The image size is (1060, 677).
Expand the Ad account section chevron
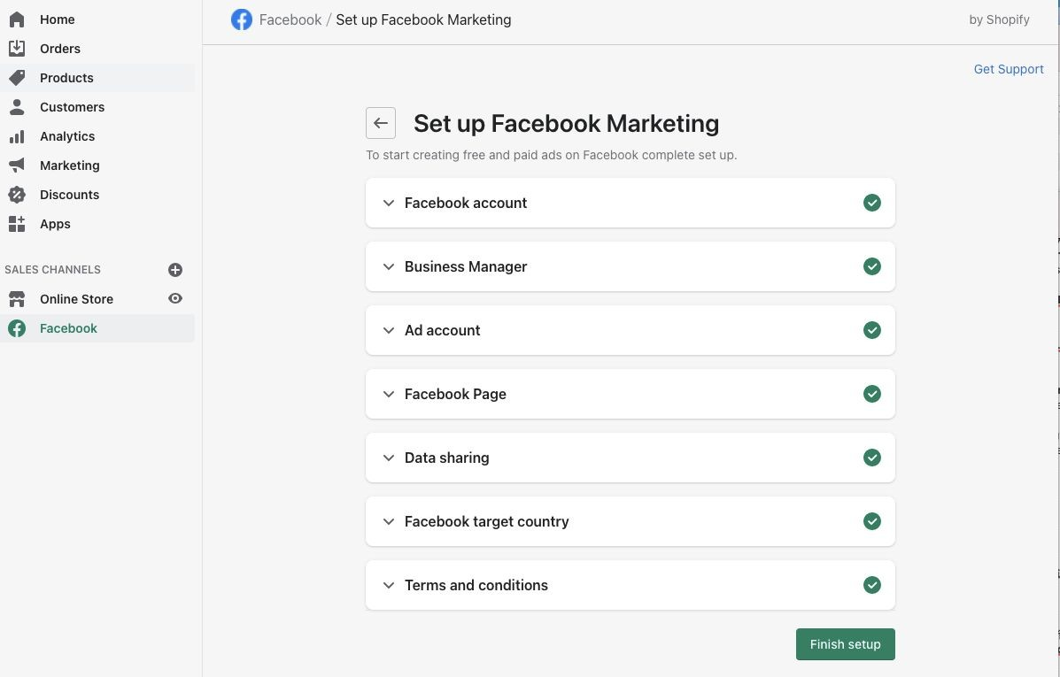click(388, 330)
